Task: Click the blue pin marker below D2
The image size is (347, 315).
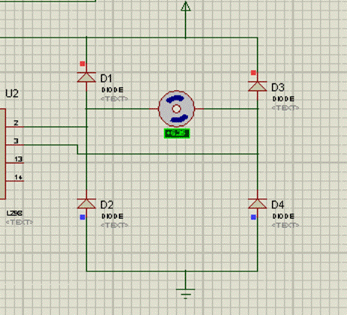Action: [82, 217]
